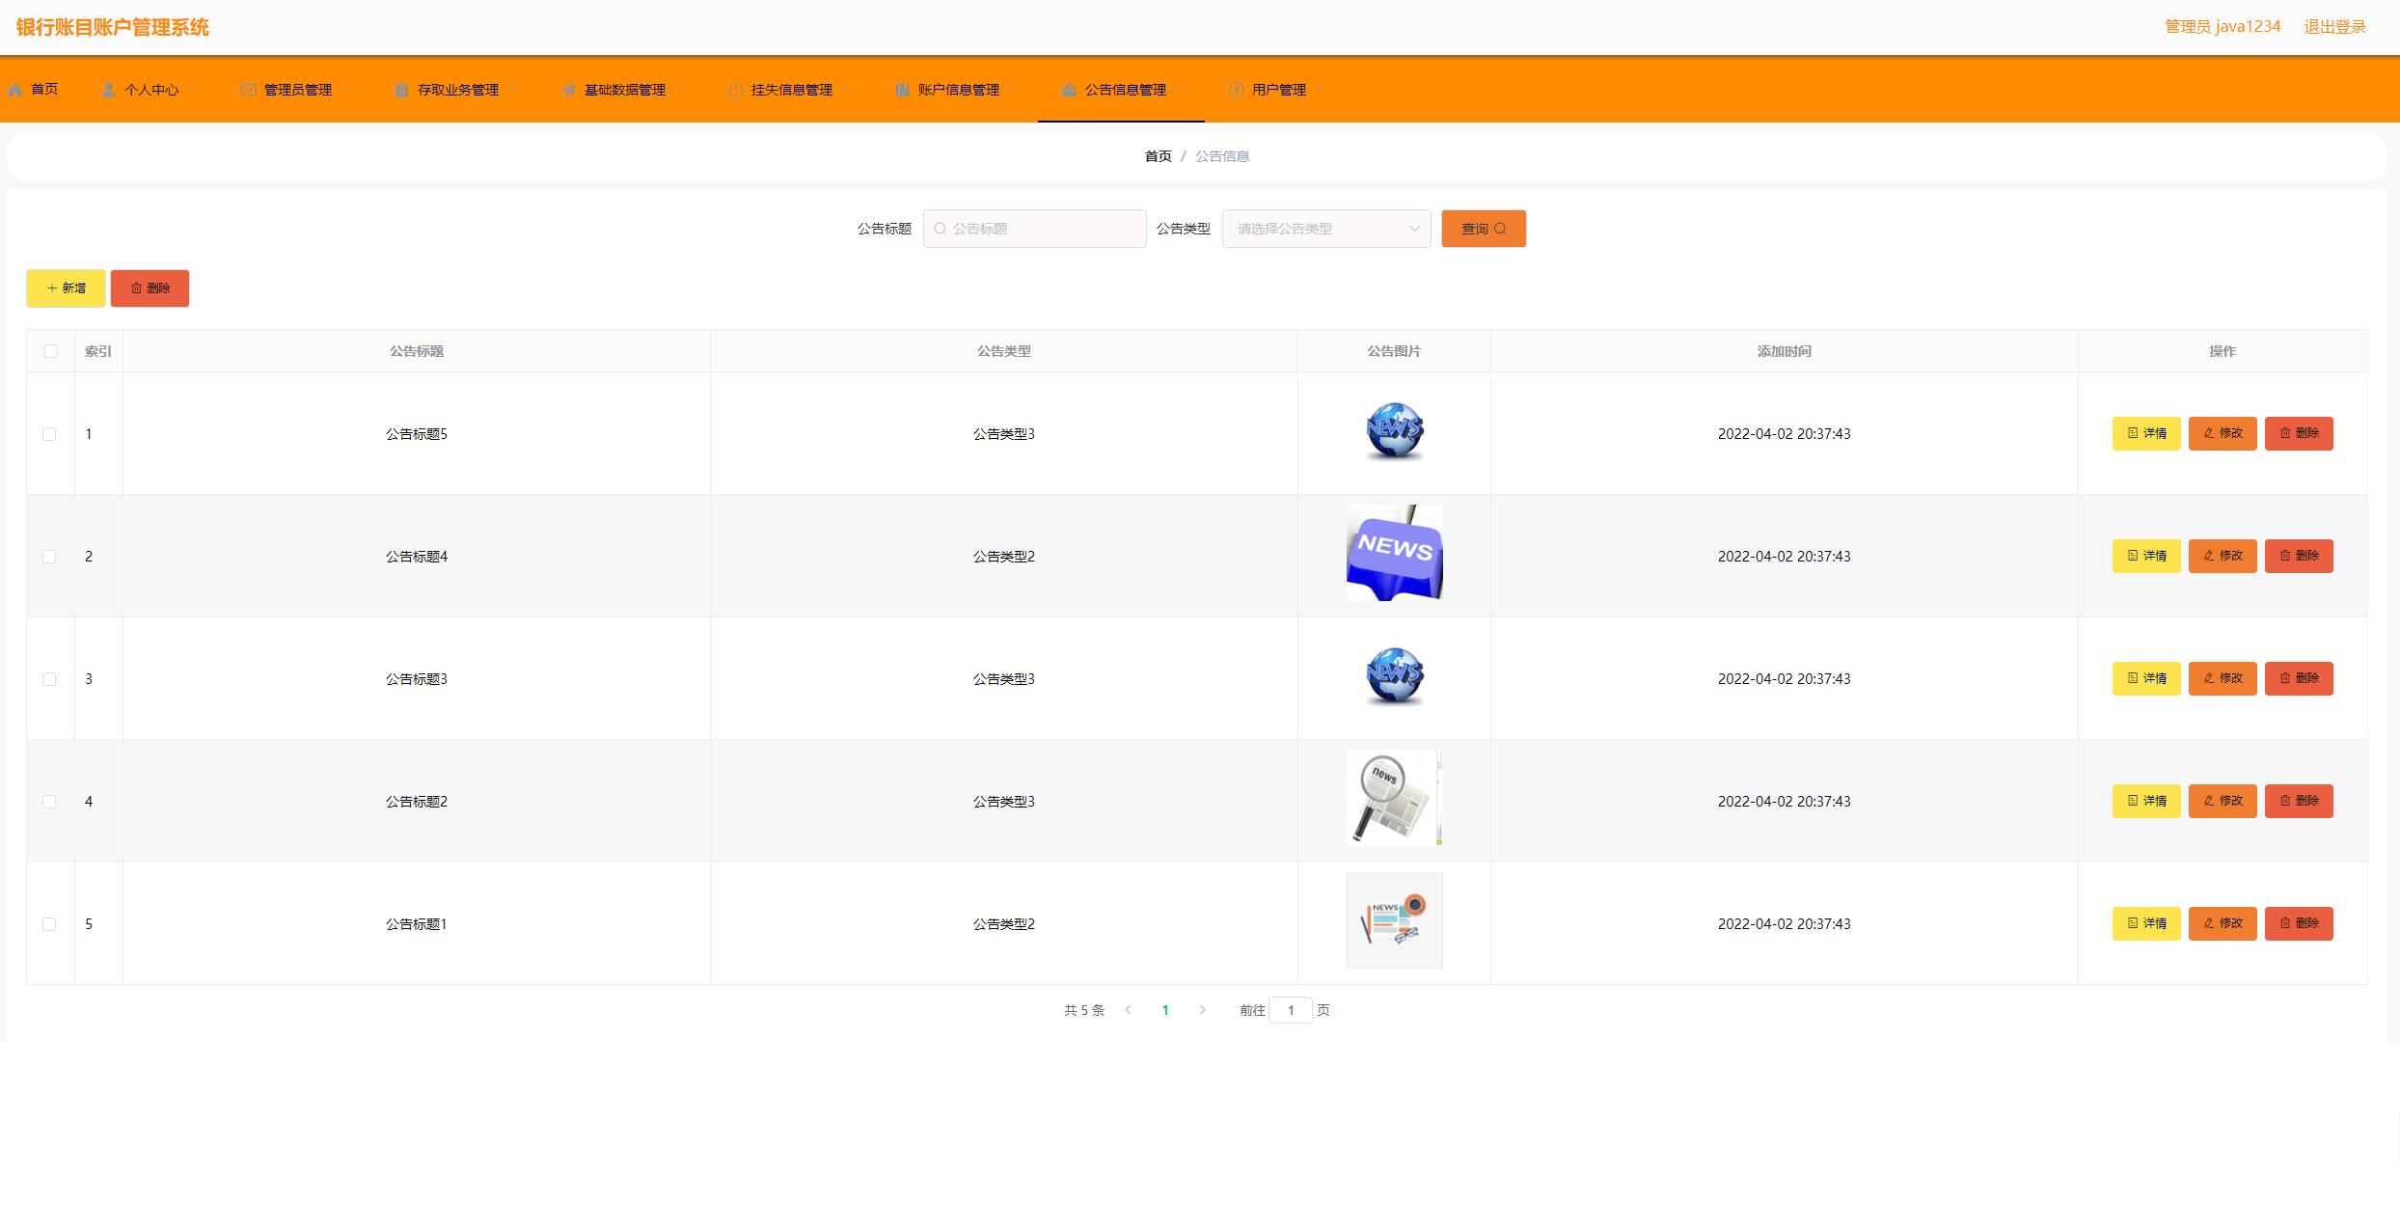Check the checkbox for row 公告标题2
The width and height of the screenshot is (2400, 1205).
tap(49, 802)
